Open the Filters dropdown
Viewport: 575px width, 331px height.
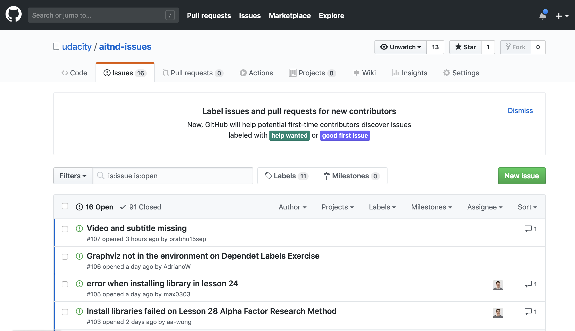point(73,176)
